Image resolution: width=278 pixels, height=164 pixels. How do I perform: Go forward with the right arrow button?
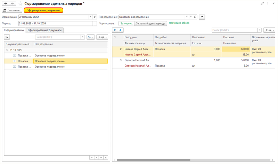13,3
